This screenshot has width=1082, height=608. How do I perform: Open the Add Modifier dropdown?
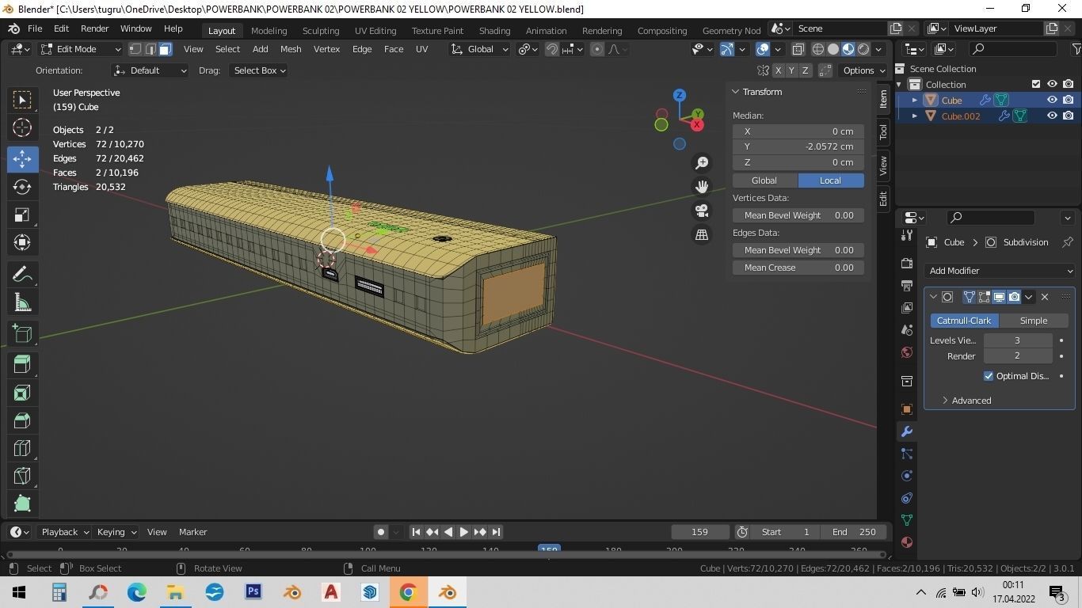[1000, 271]
